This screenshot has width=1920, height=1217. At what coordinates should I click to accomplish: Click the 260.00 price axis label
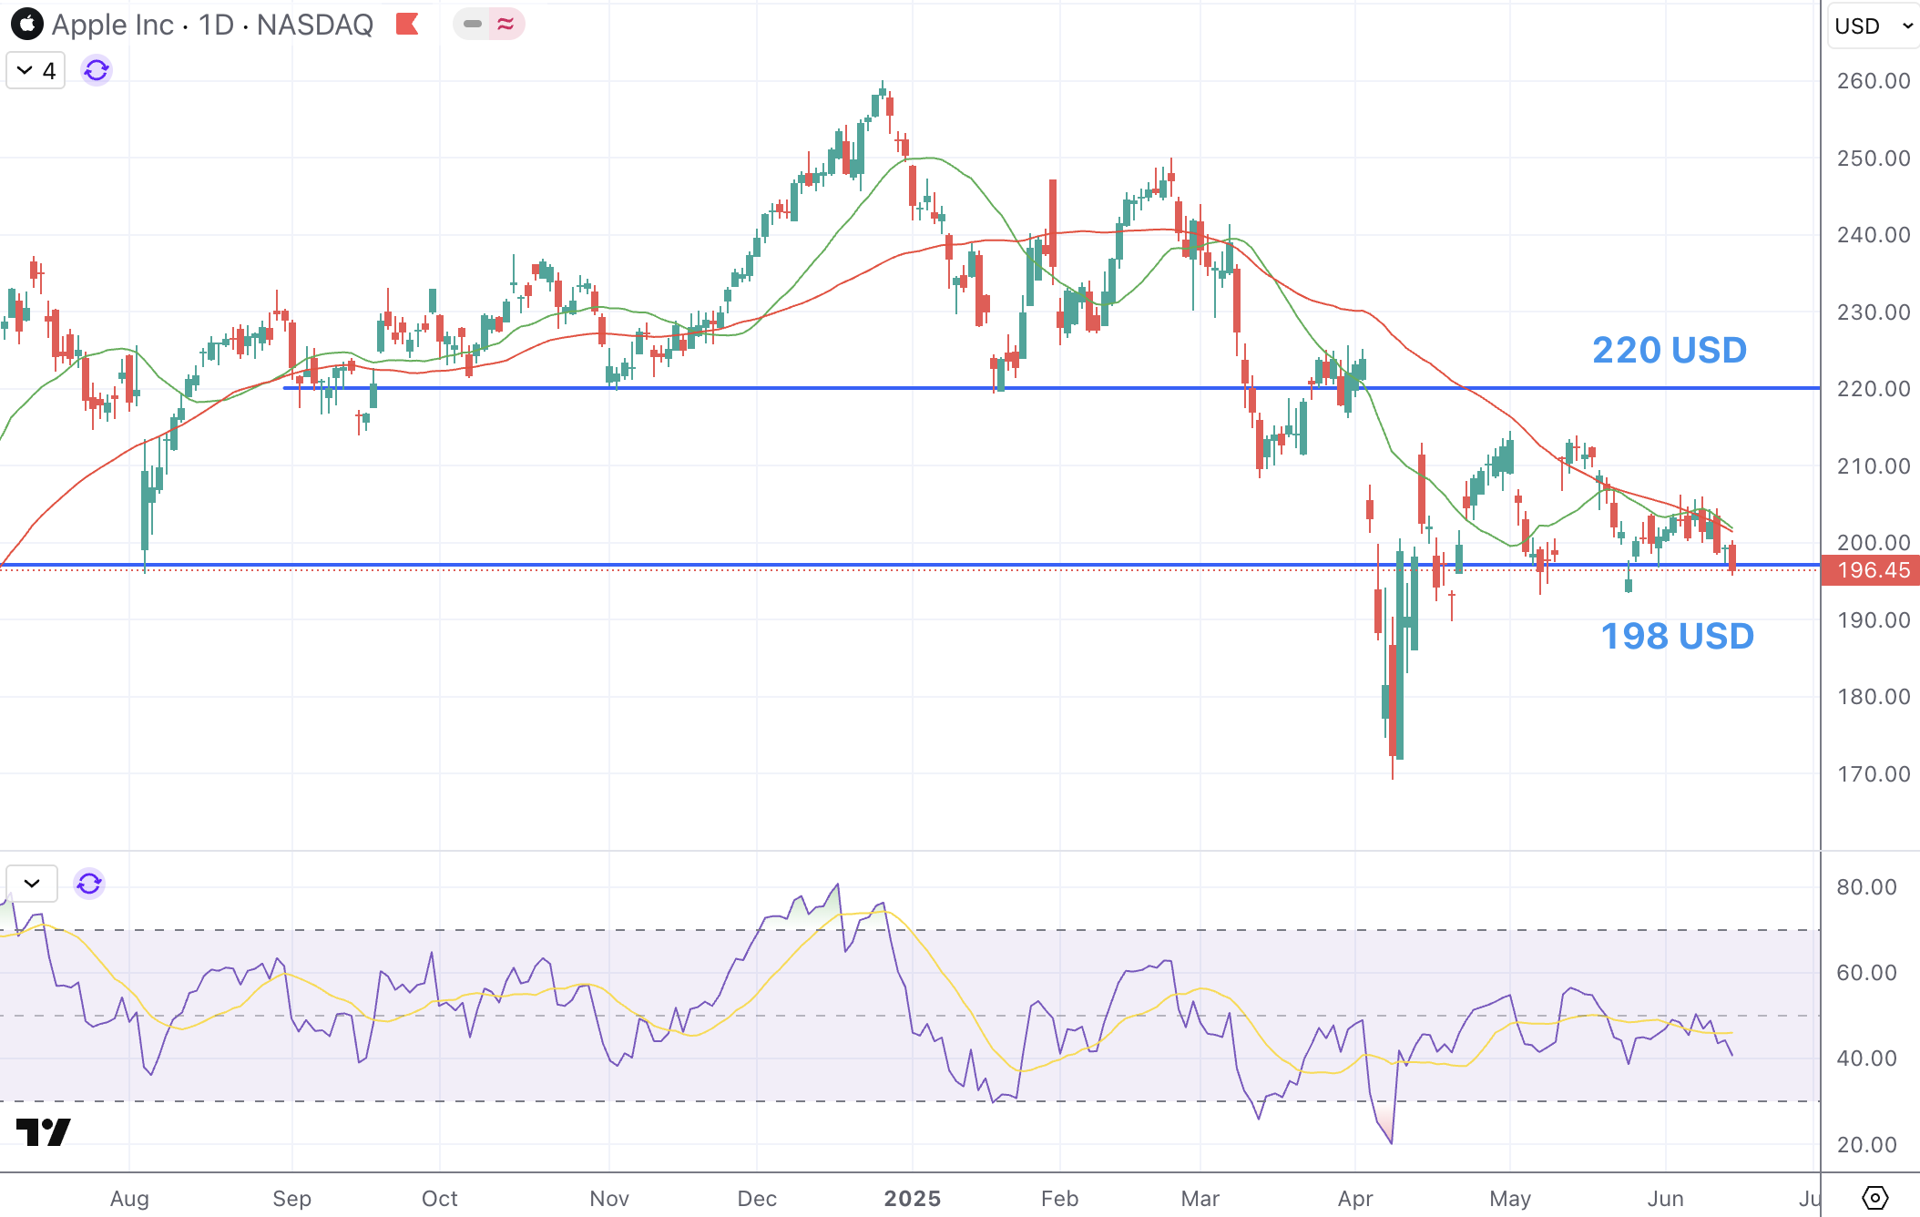[x=1874, y=81]
